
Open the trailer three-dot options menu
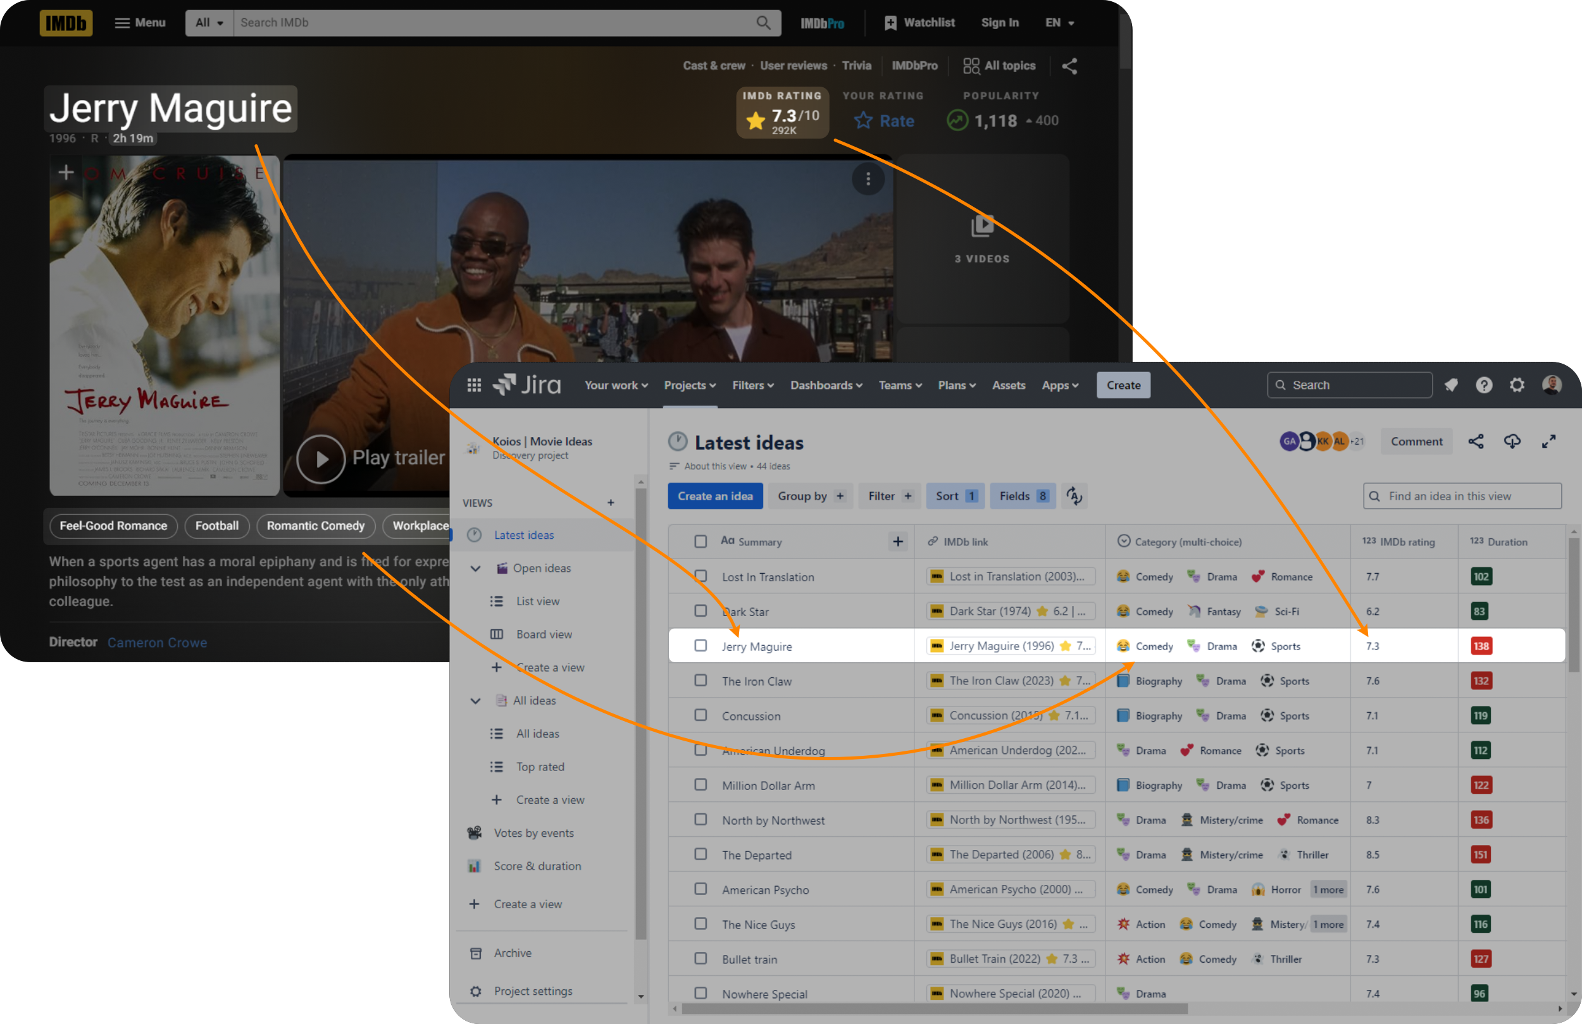pos(868,179)
